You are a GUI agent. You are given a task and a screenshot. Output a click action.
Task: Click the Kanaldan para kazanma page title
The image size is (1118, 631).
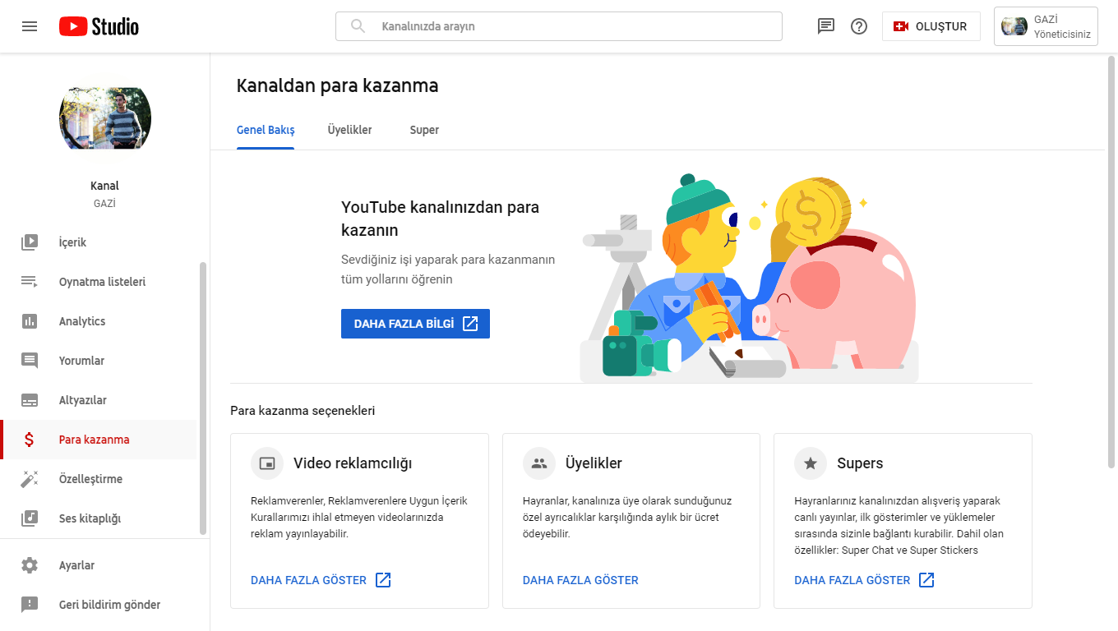[x=337, y=85]
